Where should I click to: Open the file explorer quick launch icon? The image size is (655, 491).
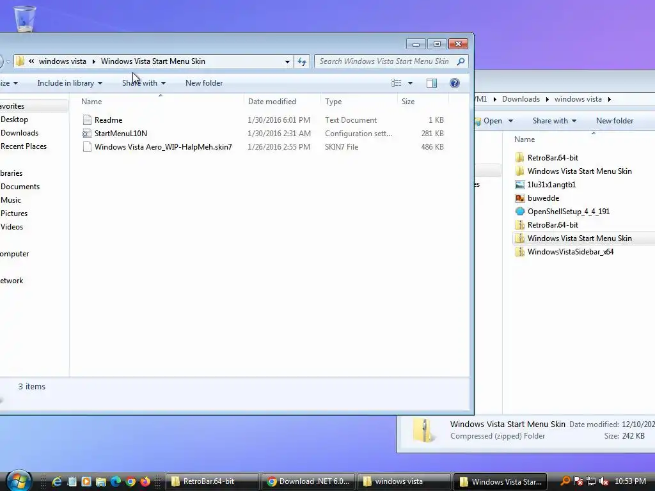(100, 482)
